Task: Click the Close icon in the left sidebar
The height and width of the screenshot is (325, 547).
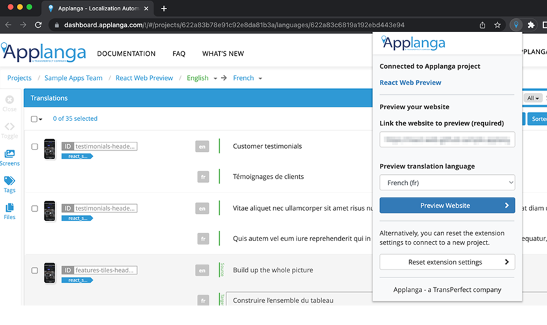Action: click(x=9, y=103)
